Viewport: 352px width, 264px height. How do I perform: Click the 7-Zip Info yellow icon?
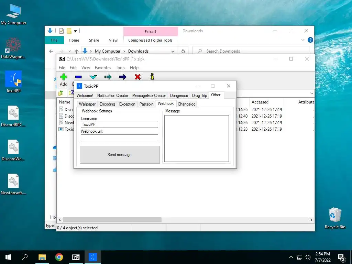point(152,77)
